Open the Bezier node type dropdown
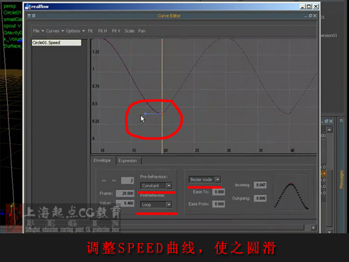 point(205,180)
